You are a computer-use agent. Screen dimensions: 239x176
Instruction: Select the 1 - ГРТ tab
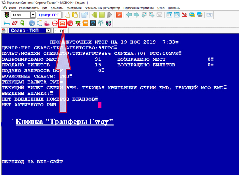(x=60, y=31)
